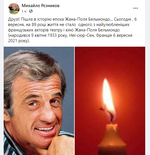Click "(народився 9 квітня 1933 року" text
Image resolution: width=150 pixels, height=155 pixels.
[38, 35]
